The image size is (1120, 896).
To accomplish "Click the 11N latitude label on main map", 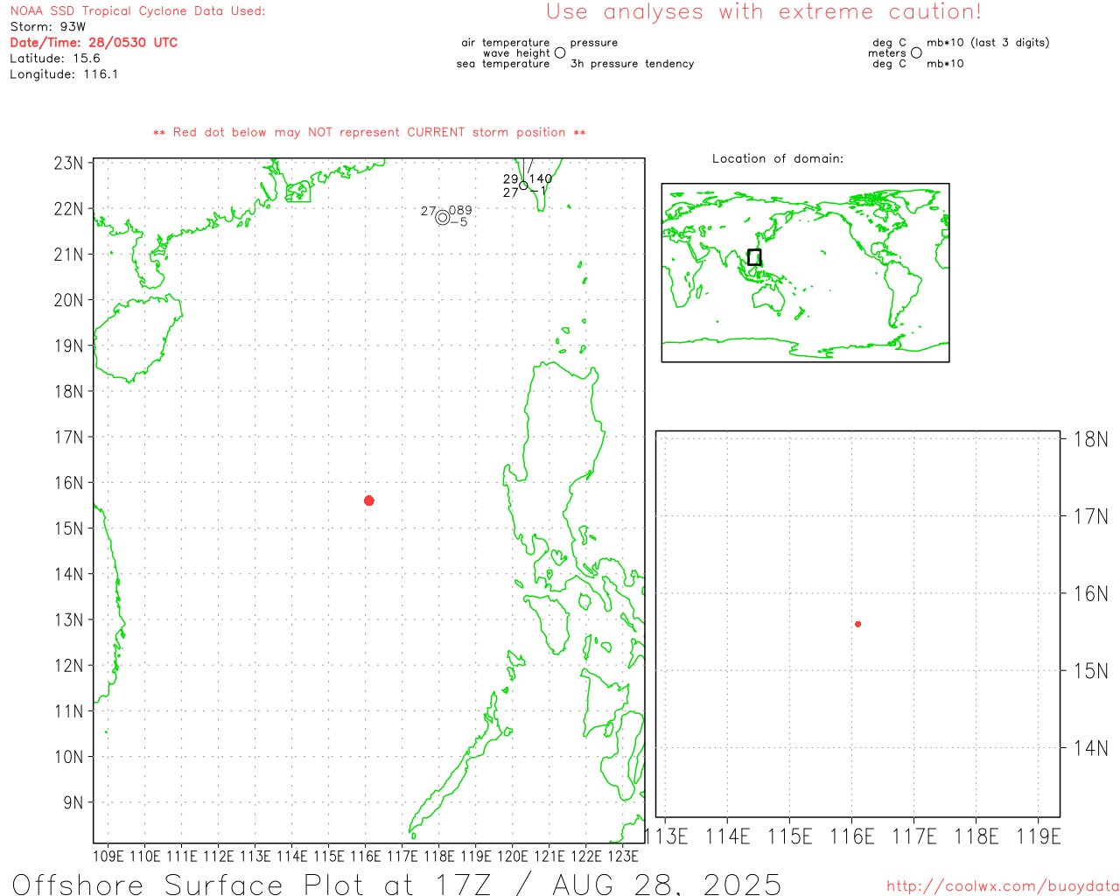I will (68, 710).
